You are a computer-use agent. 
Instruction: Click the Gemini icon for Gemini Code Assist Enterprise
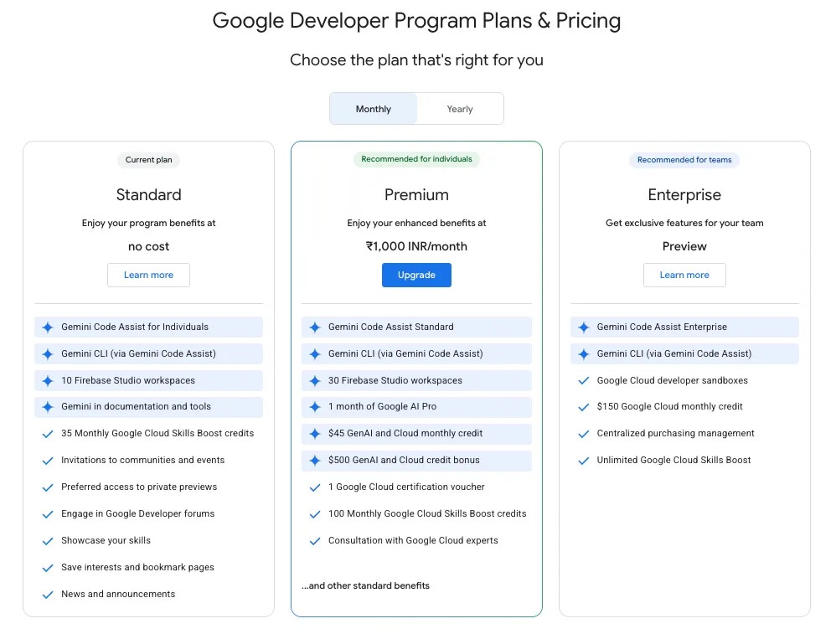[584, 327]
